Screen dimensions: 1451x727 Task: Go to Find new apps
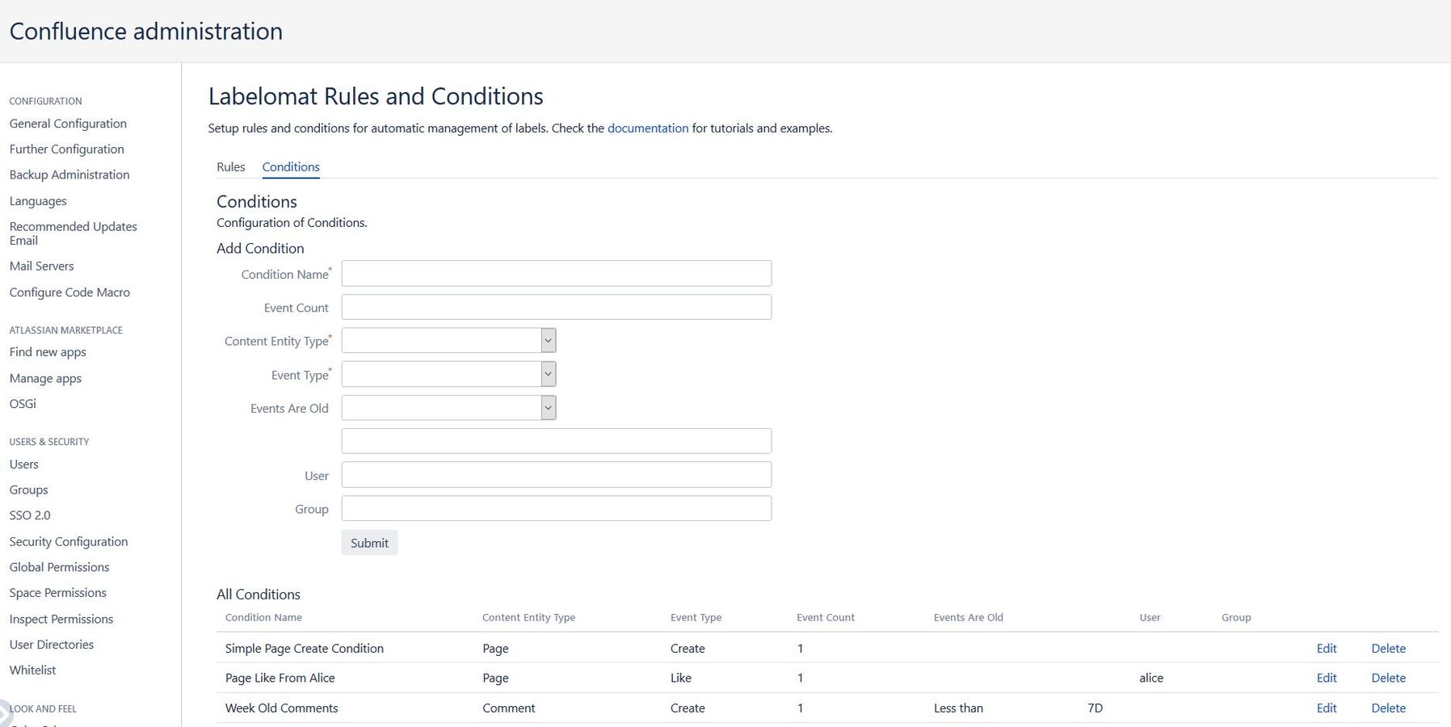(48, 352)
